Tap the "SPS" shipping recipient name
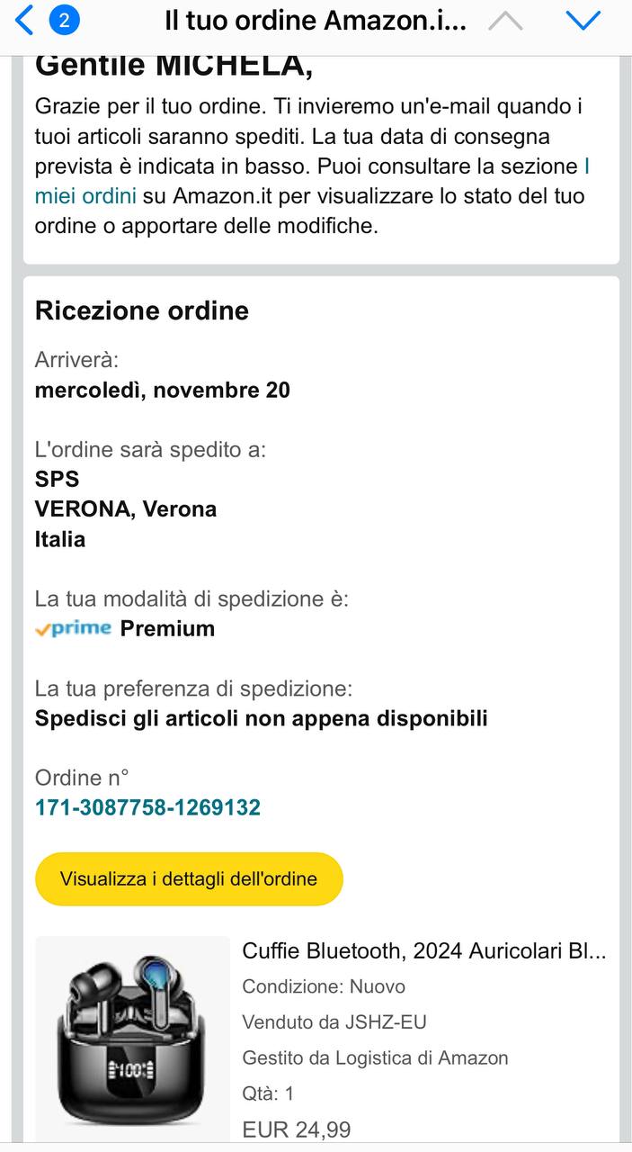 coord(58,479)
